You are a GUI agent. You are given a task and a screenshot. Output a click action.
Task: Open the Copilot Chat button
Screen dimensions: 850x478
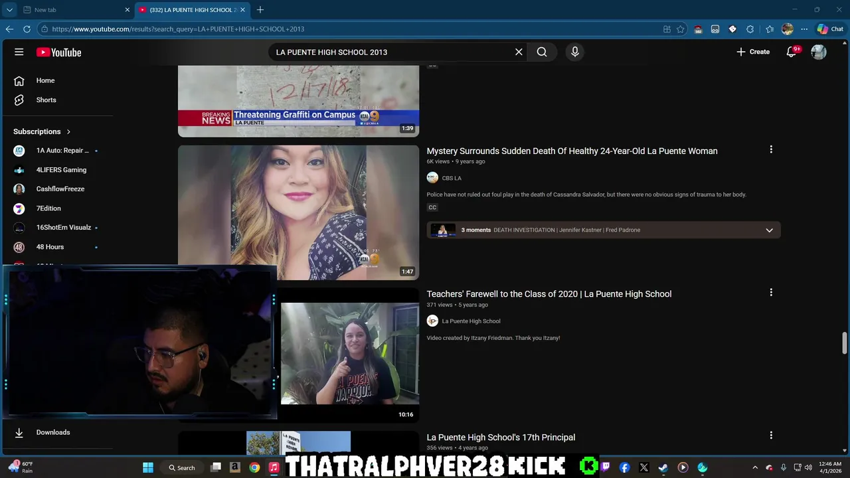[x=830, y=29]
